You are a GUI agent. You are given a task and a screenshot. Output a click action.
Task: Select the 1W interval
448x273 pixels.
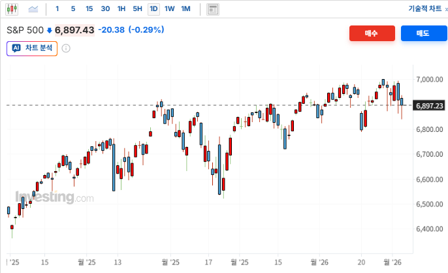pos(169,9)
